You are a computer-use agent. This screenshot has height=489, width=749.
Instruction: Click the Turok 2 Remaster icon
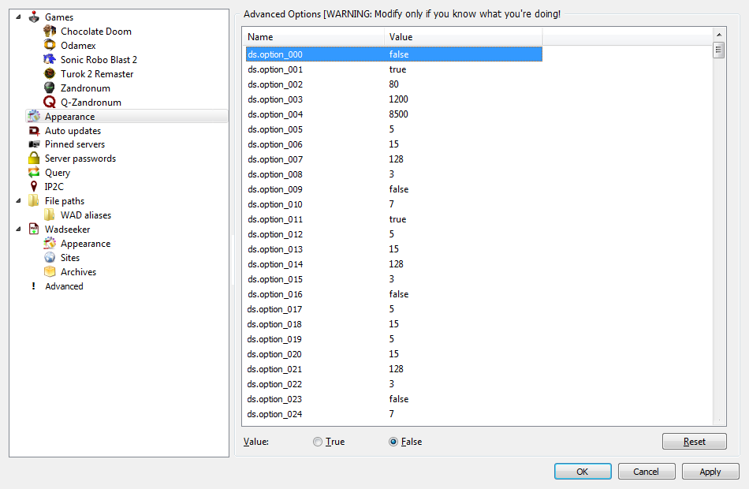pos(50,74)
